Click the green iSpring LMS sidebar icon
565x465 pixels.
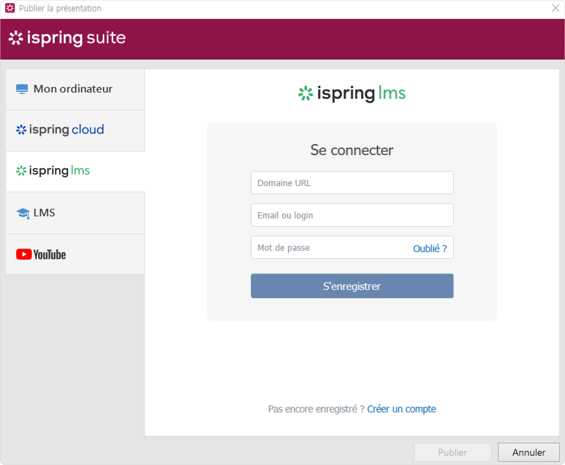21,171
